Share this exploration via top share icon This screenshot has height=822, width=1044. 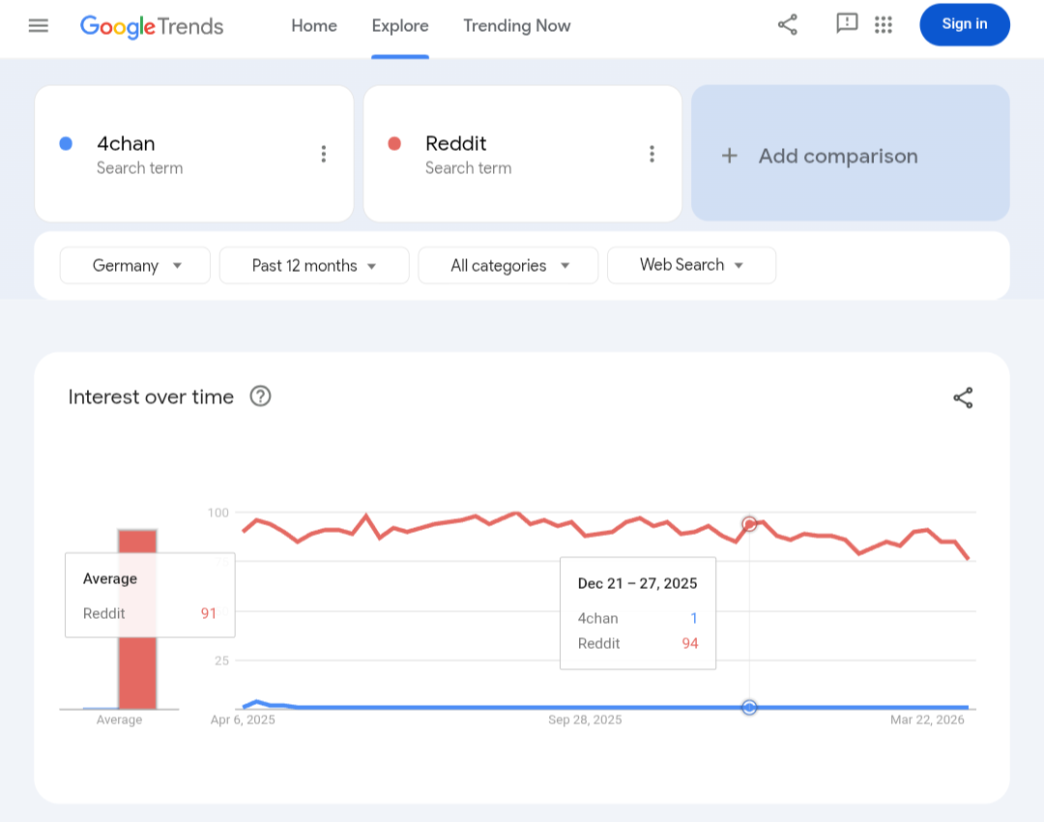point(788,24)
